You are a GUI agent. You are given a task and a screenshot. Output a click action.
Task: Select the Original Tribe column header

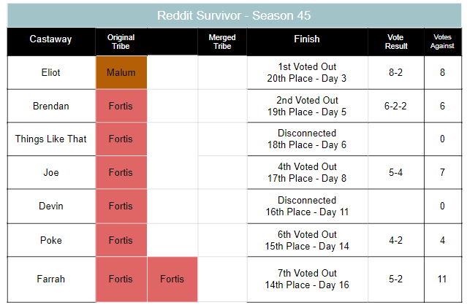pyautogui.click(x=121, y=42)
